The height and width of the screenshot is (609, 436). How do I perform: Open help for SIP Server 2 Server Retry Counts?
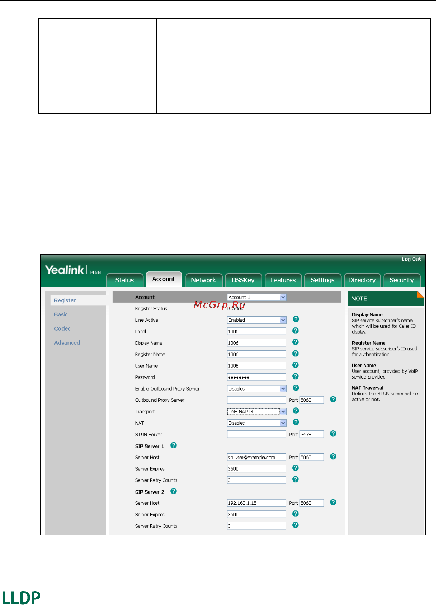click(x=296, y=525)
